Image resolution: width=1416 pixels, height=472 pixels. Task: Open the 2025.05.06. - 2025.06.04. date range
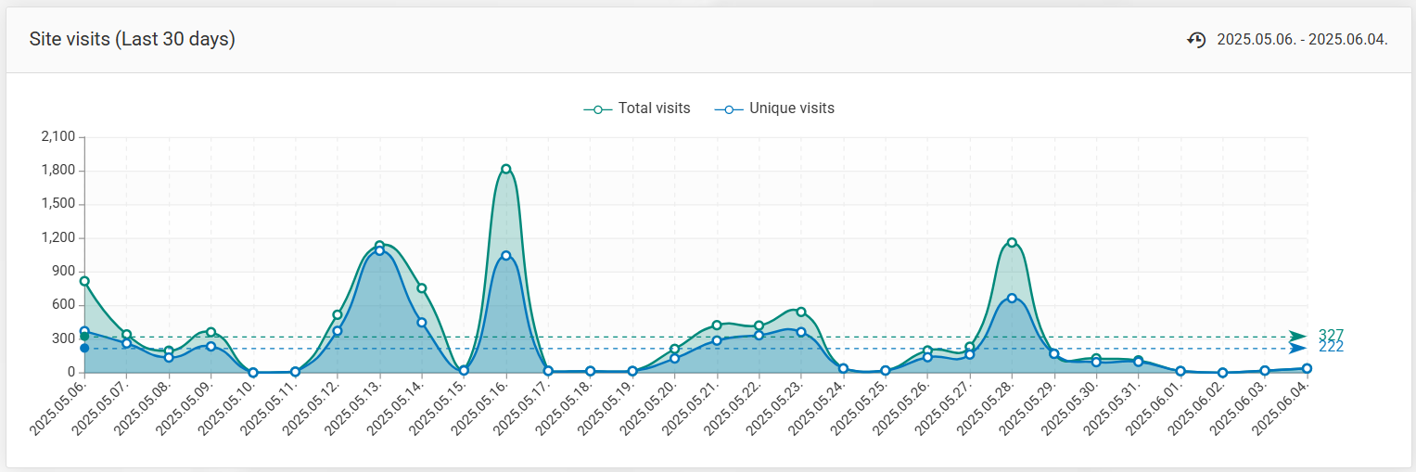pos(1302,39)
